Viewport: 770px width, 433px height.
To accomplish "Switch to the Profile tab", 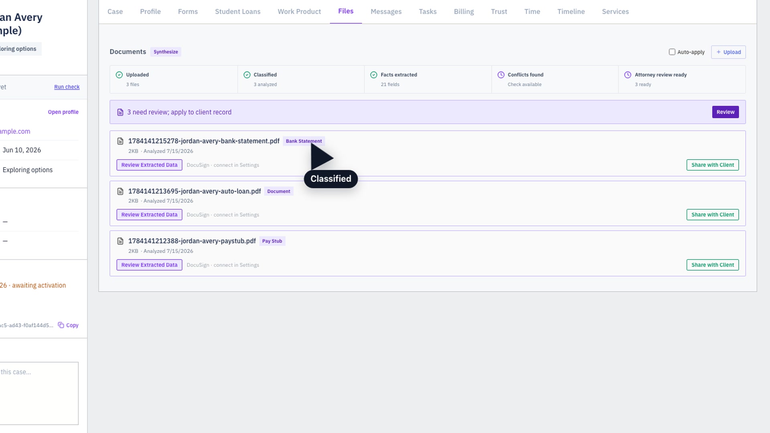I will (150, 12).
